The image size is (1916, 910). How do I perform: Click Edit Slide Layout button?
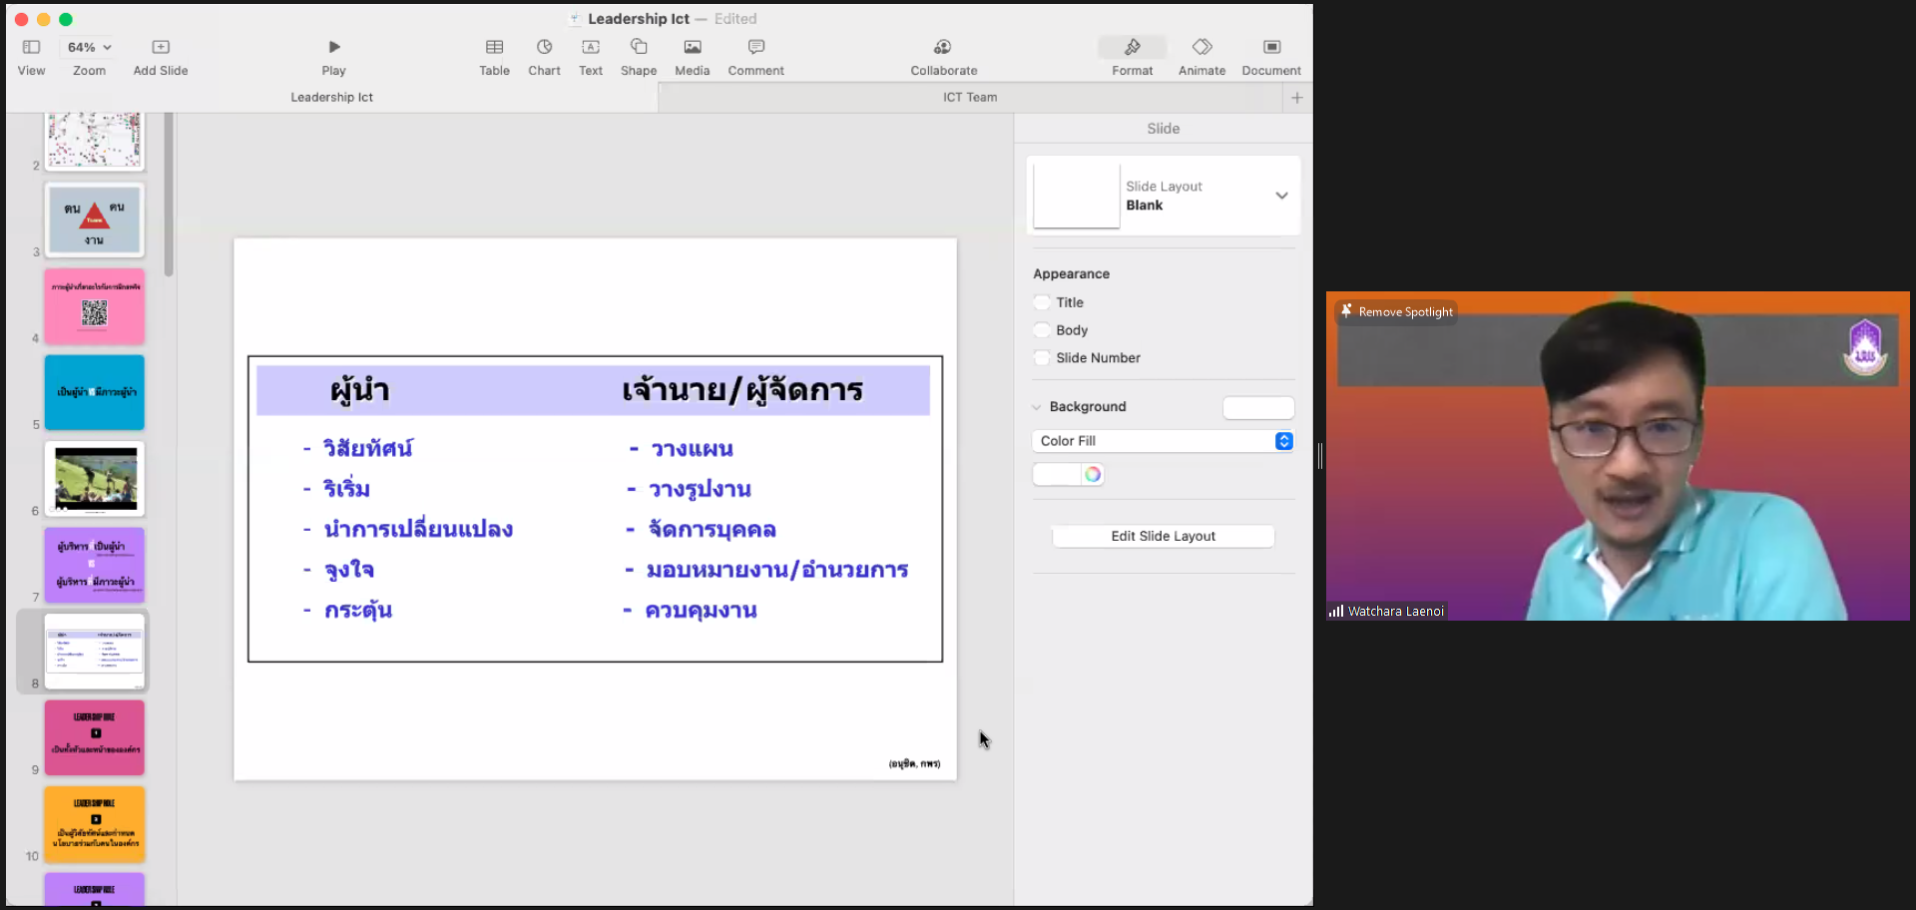(x=1163, y=536)
